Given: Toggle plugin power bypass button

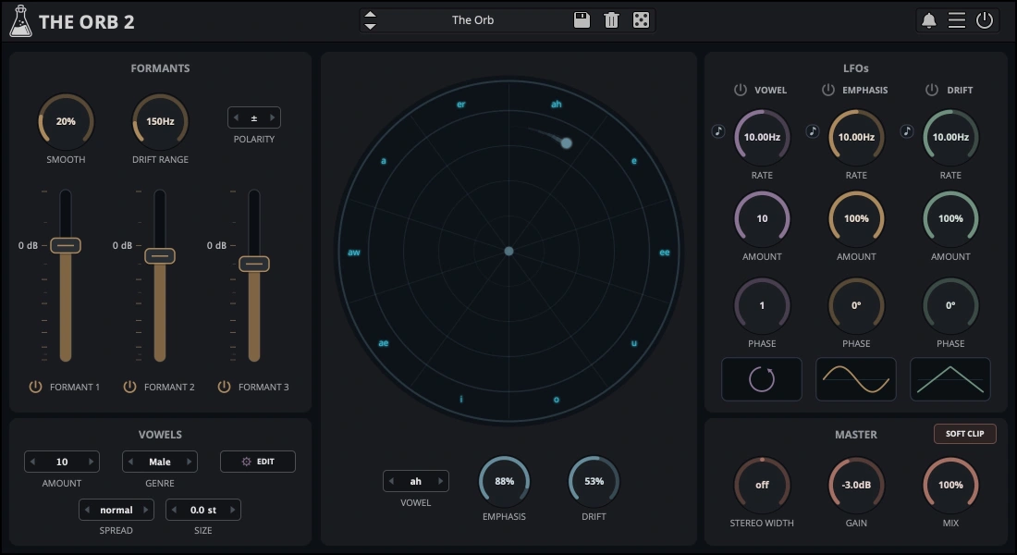Looking at the screenshot, I should coord(985,20).
